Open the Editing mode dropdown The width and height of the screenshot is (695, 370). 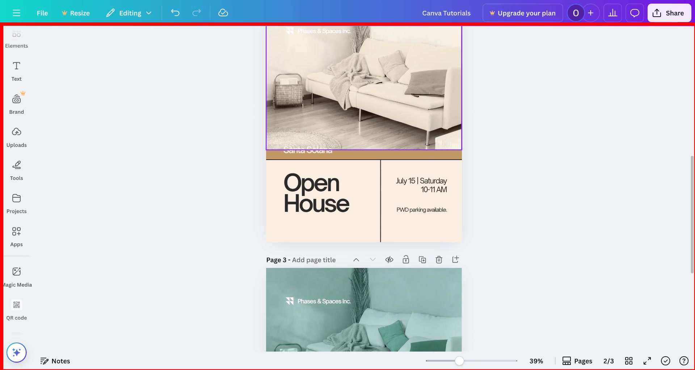click(x=129, y=13)
